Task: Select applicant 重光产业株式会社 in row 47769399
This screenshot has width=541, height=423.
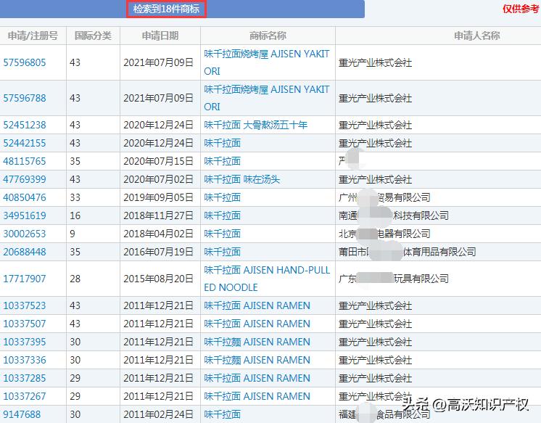Action: pyautogui.click(x=375, y=179)
